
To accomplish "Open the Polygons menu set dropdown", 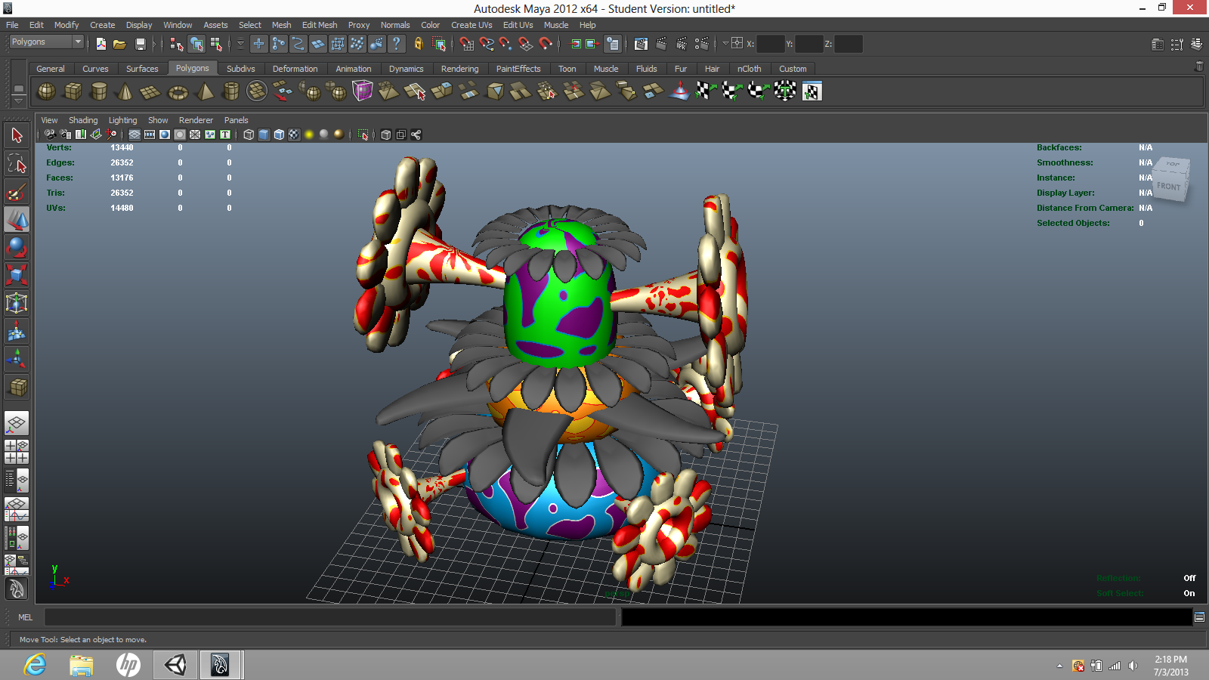I will pyautogui.click(x=46, y=42).
